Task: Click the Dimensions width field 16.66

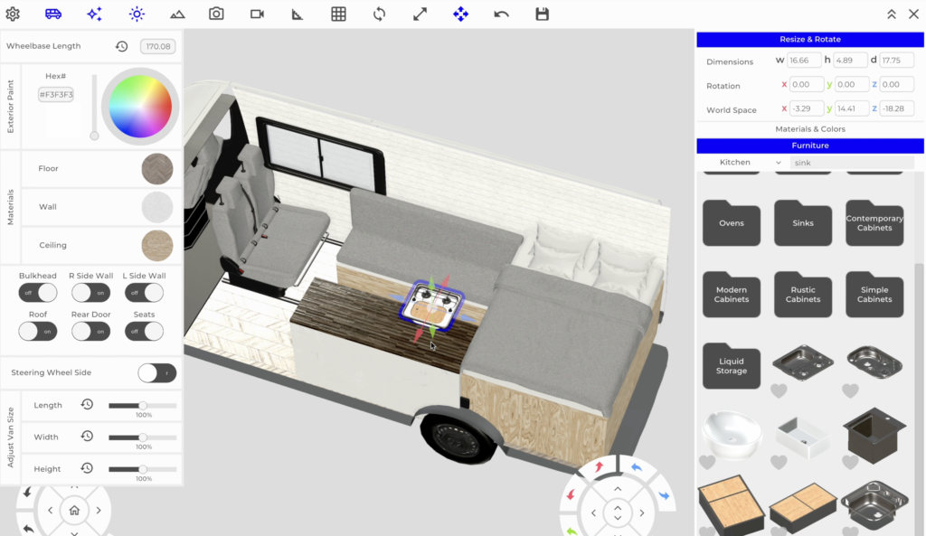Action: [804, 61]
